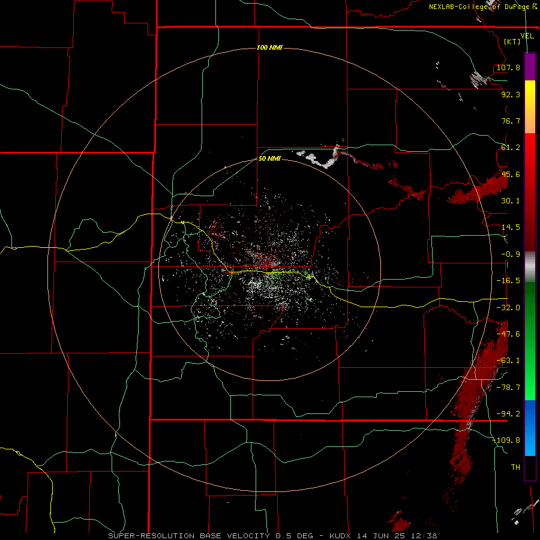Click the 61.2 velocity scale value
The width and height of the screenshot is (540, 540).
(511, 148)
